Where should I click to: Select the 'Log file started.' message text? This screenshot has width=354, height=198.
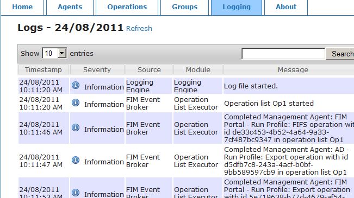[x=251, y=86]
